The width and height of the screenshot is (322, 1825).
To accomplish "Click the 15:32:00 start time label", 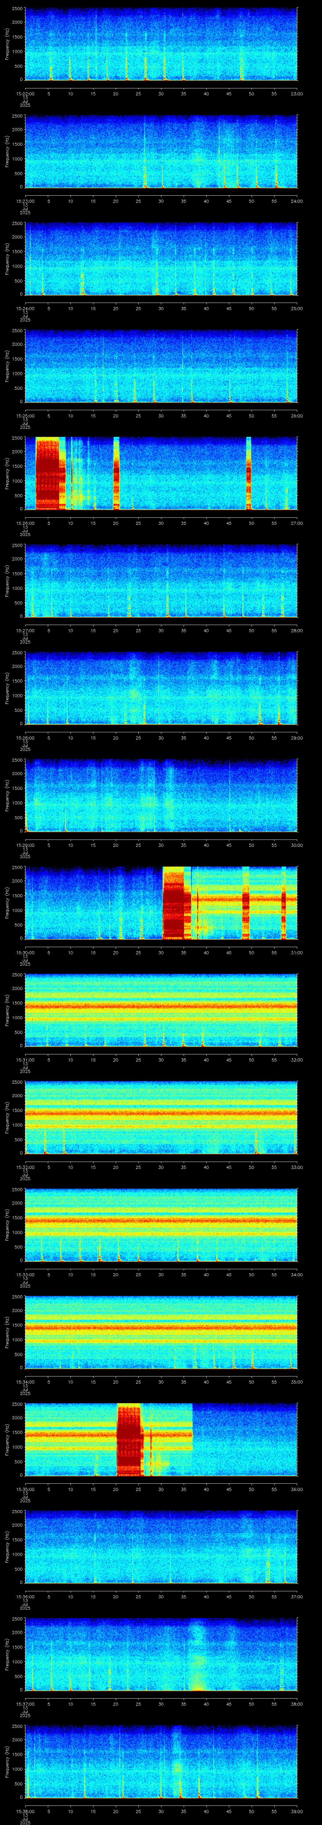I will (25, 1167).
